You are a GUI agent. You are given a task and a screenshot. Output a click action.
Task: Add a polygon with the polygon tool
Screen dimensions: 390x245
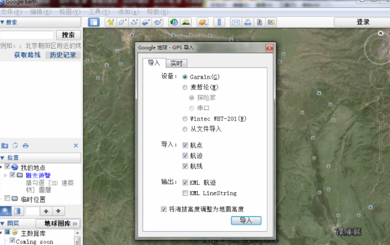click(x=122, y=22)
